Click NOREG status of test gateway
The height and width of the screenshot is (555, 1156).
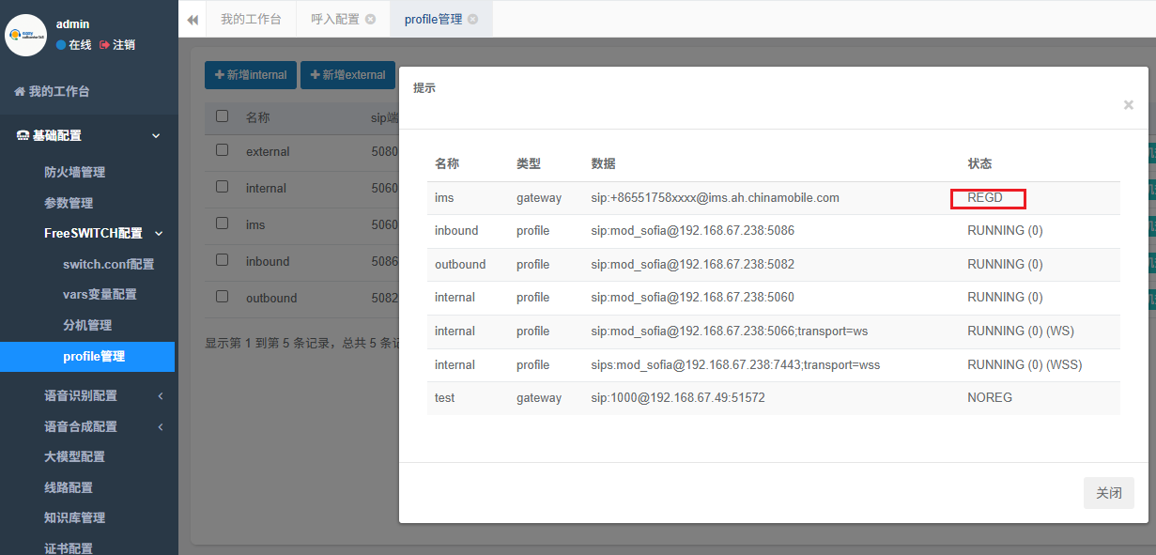point(990,398)
